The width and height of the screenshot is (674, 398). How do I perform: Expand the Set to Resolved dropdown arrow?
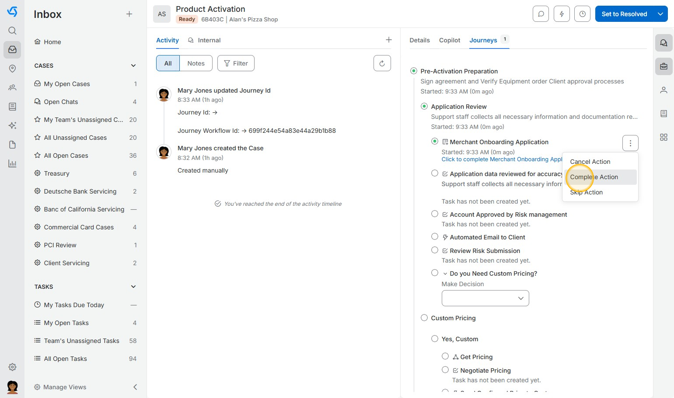tap(660, 14)
